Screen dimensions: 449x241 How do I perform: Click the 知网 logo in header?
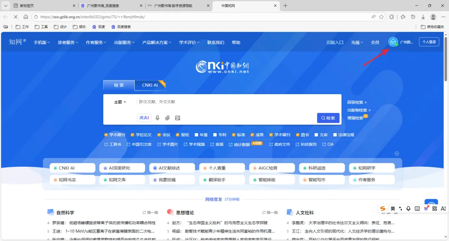[x=17, y=42]
